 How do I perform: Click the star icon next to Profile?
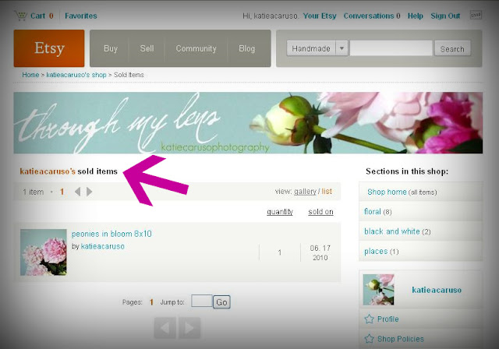(369, 319)
